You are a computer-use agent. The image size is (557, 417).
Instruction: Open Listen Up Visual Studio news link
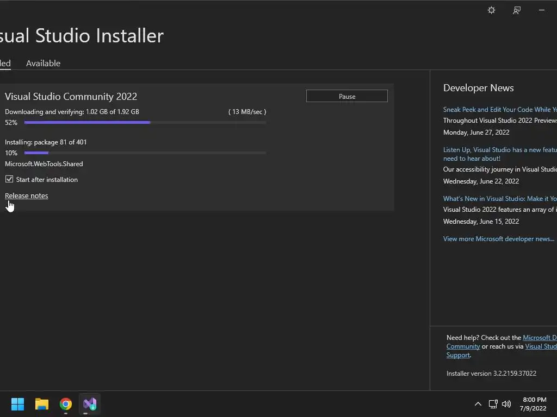(500, 154)
